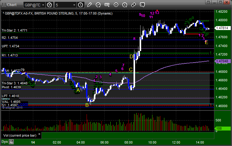Click the detach window icon

[209, 2]
